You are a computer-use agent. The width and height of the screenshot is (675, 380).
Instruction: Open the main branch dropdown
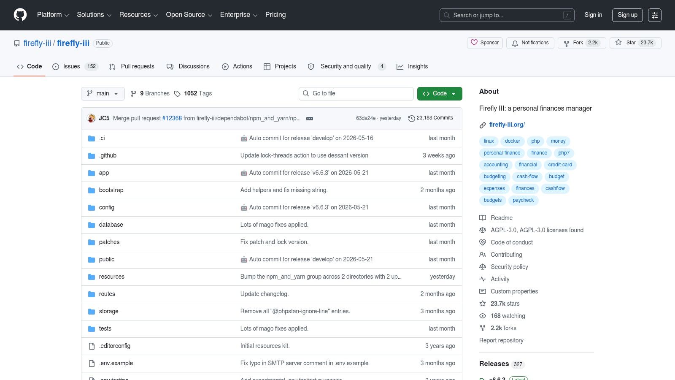(x=103, y=94)
